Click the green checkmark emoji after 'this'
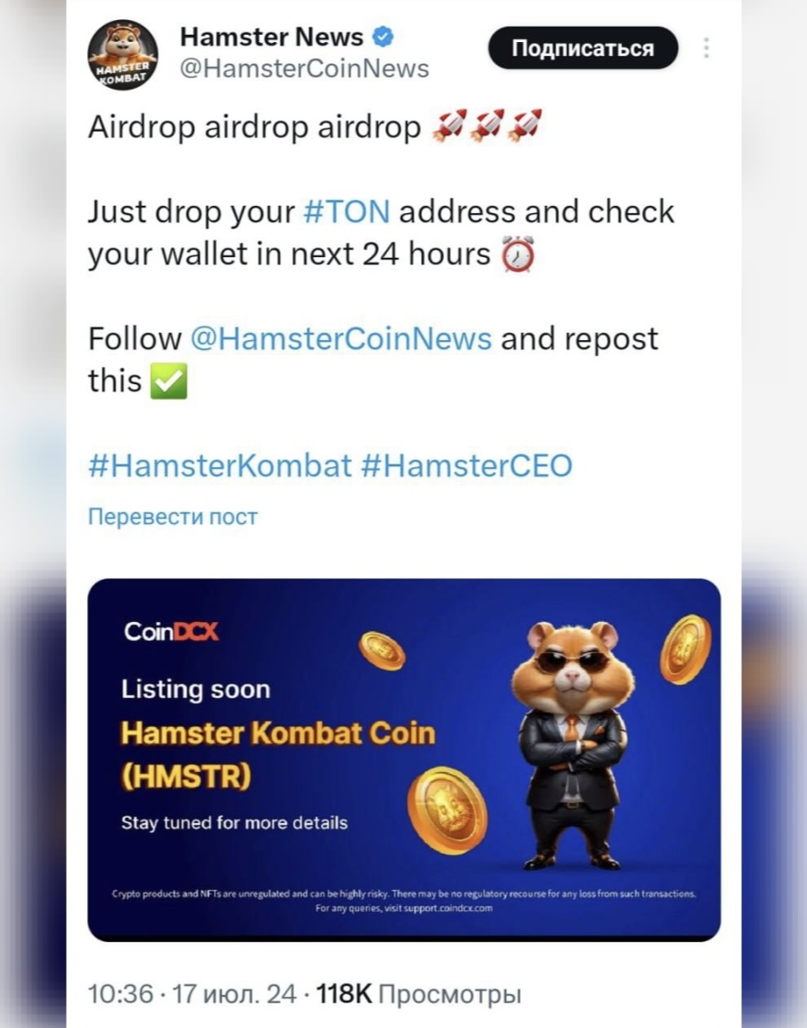This screenshot has width=807, height=1028. (168, 381)
